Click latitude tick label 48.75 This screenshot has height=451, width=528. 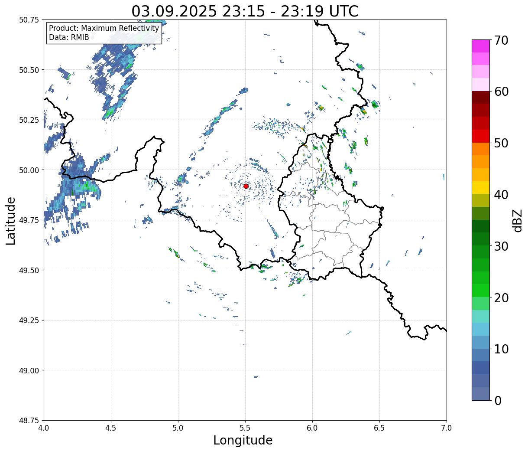click(29, 421)
